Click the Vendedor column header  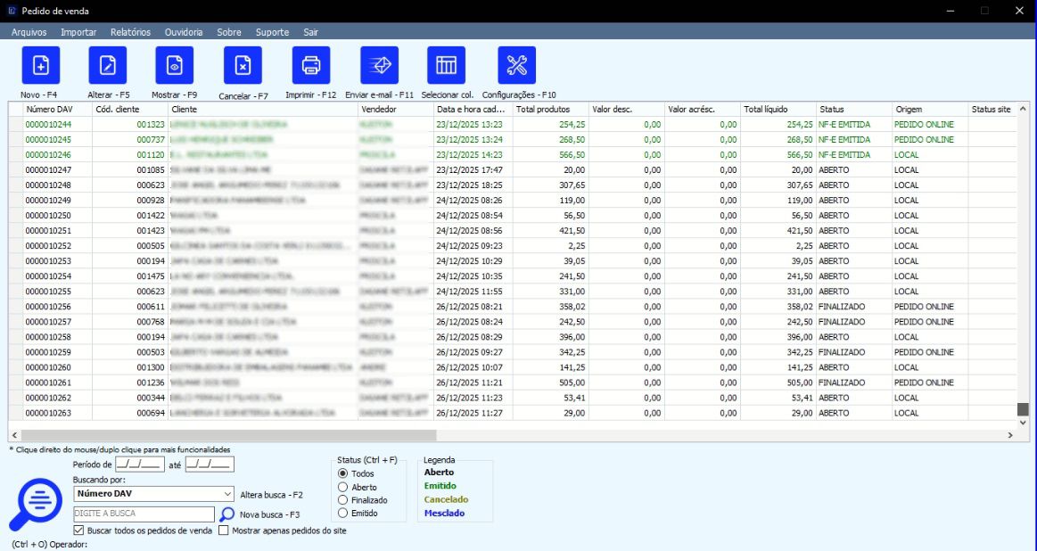tap(379, 110)
